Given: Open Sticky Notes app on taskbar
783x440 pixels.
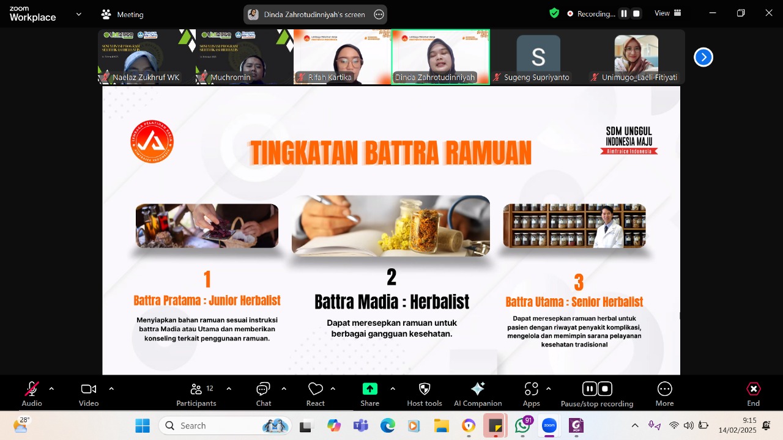Looking at the screenshot, I should 495,425.
